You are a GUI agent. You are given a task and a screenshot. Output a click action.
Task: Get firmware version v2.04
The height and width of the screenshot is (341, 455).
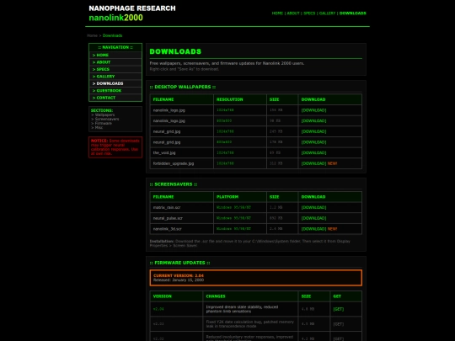(339, 309)
